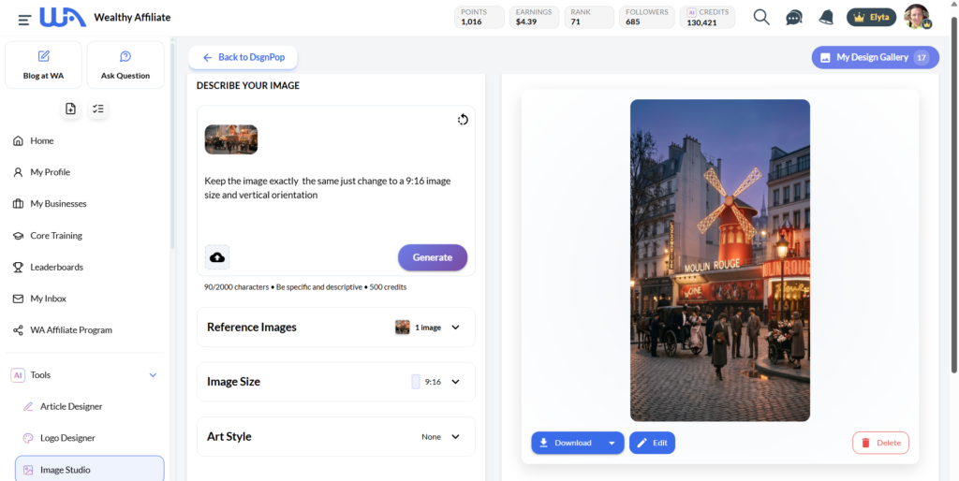
Task: Click the page vertical scrollbar
Action: coord(954,196)
